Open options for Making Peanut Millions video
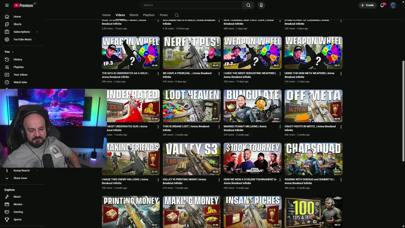The image size is (405, 228). pyautogui.click(x=280, y=127)
